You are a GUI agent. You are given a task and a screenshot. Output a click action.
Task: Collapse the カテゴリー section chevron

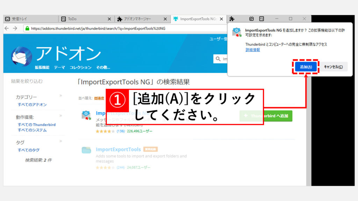61,96
